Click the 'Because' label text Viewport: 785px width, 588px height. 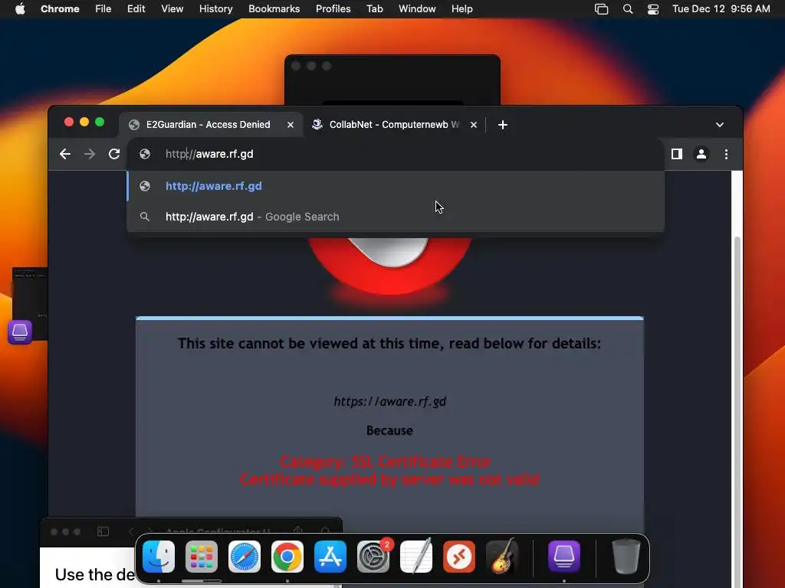click(389, 430)
